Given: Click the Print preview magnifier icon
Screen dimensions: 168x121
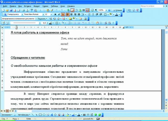Looking at the screenshot, I should pyautogui.click(x=27, y=10).
